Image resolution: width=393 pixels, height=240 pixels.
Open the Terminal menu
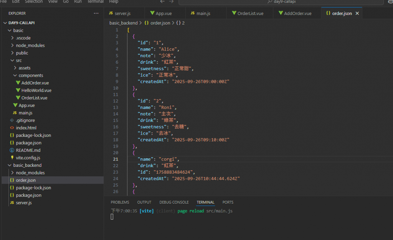coord(95,2)
